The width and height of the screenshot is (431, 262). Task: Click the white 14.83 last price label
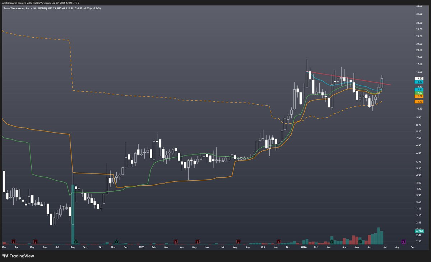tap(419, 78)
